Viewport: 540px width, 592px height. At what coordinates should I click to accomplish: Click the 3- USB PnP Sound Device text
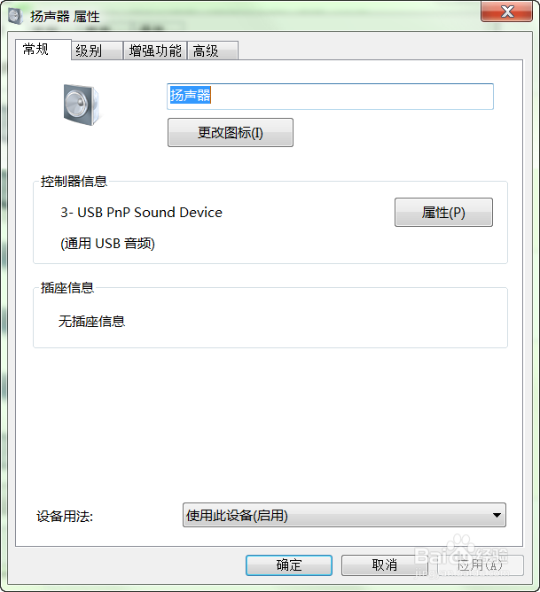(141, 213)
